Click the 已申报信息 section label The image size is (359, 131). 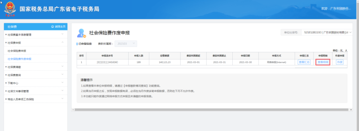pyautogui.click(x=85, y=44)
